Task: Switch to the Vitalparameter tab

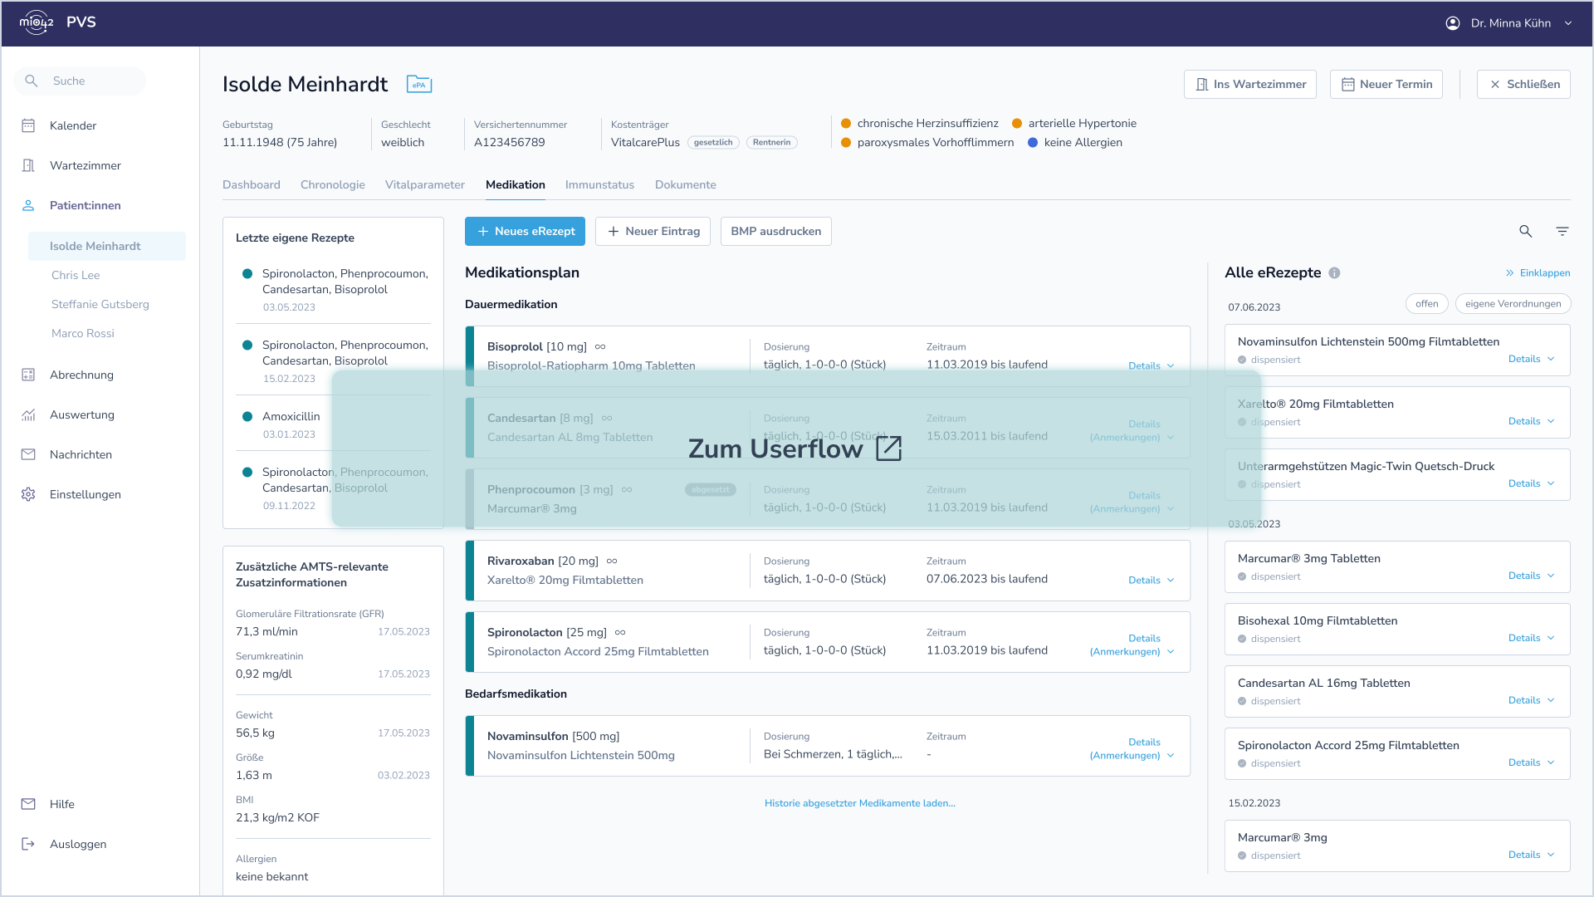Action: point(424,184)
